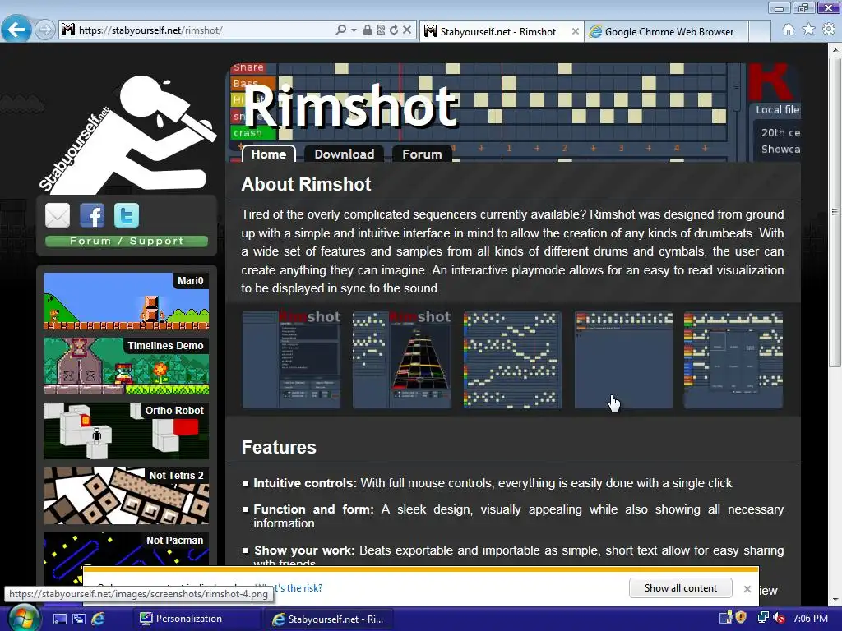Open the address bar autocomplete dropdown arrow
The height and width of the screenshot is (631, 842).
tap(354, 30)
